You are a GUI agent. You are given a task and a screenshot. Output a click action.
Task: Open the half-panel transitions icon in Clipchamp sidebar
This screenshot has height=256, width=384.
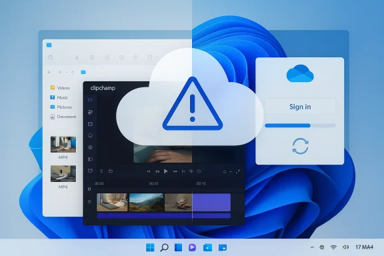point(90,159)
